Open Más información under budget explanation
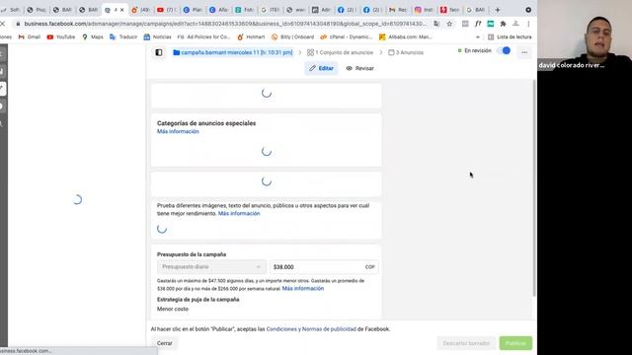Image resolution: width=632 pixels, height=355 pixels. tap(303, 288)
